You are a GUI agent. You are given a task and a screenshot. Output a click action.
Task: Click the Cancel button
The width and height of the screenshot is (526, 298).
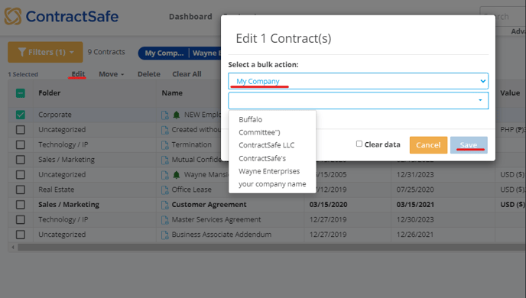coord(428,145)
